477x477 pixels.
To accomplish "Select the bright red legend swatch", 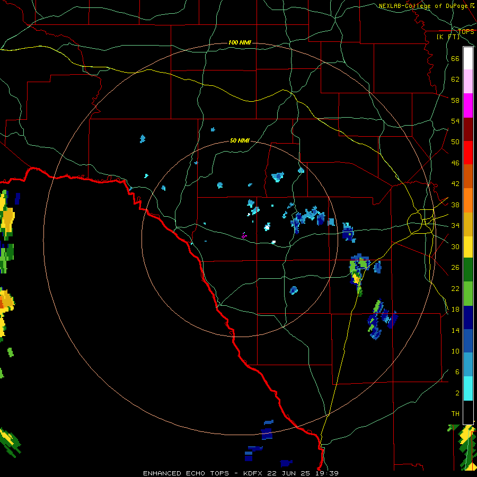I will pos(468,153).
